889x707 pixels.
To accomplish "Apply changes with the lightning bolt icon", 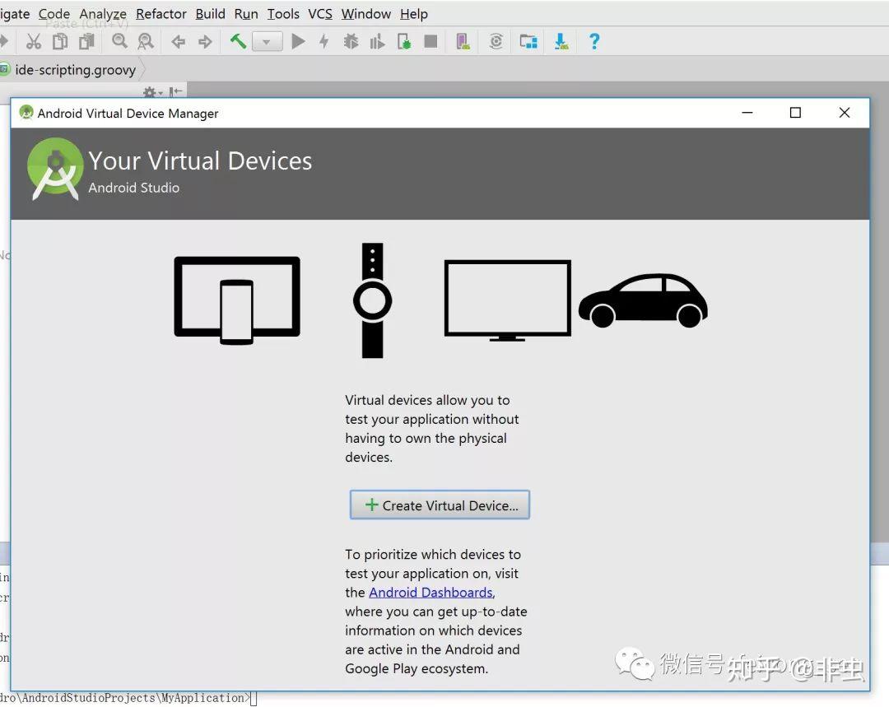I will pos(323,41).
